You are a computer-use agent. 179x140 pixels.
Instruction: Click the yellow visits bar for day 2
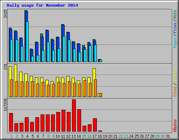click(15, 80)
